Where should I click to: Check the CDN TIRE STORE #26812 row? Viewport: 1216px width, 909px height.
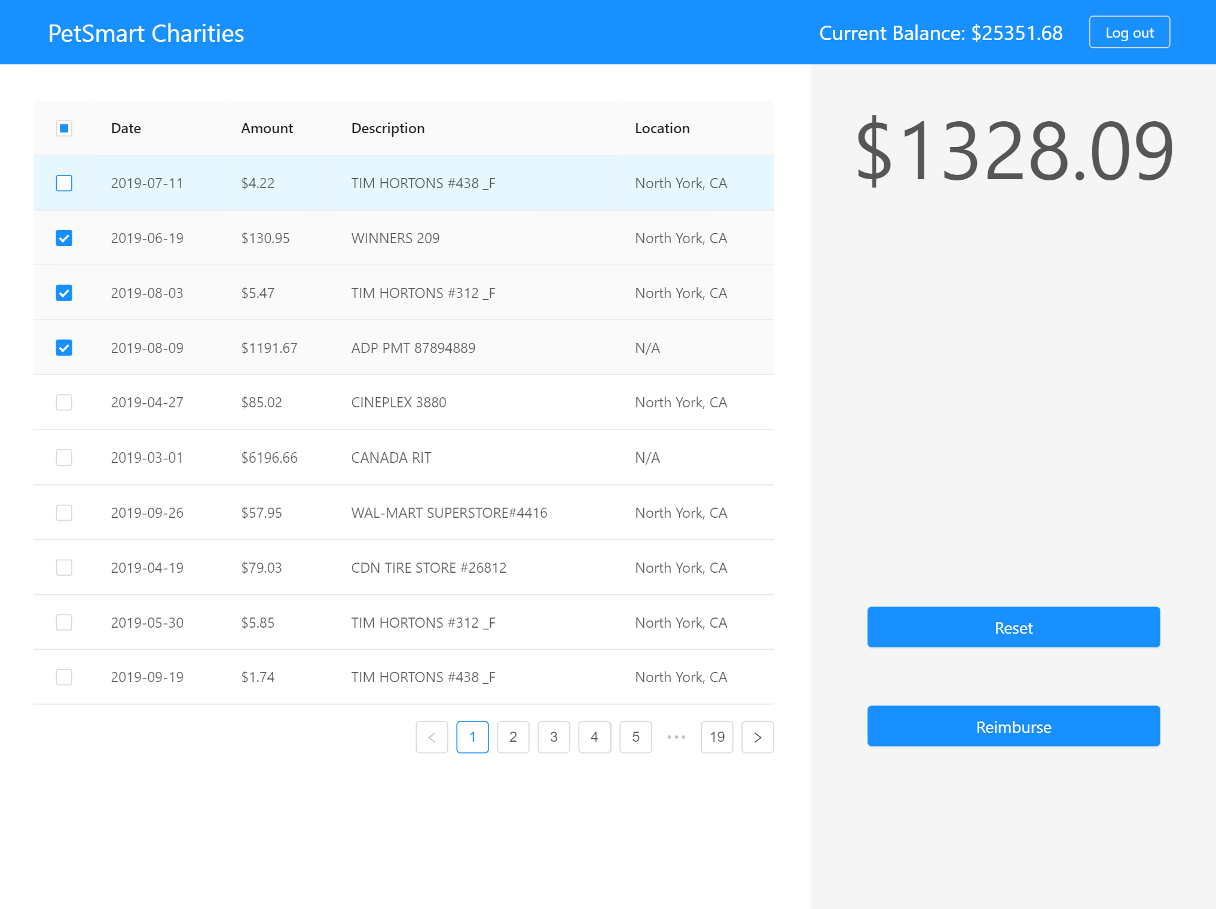pyautogui.click(x=64, y=567)
